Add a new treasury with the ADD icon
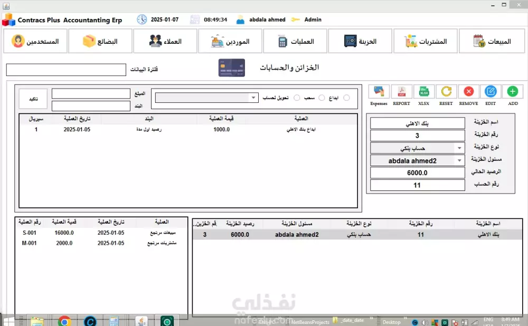 pyautogui.click(x=512, y=91)
